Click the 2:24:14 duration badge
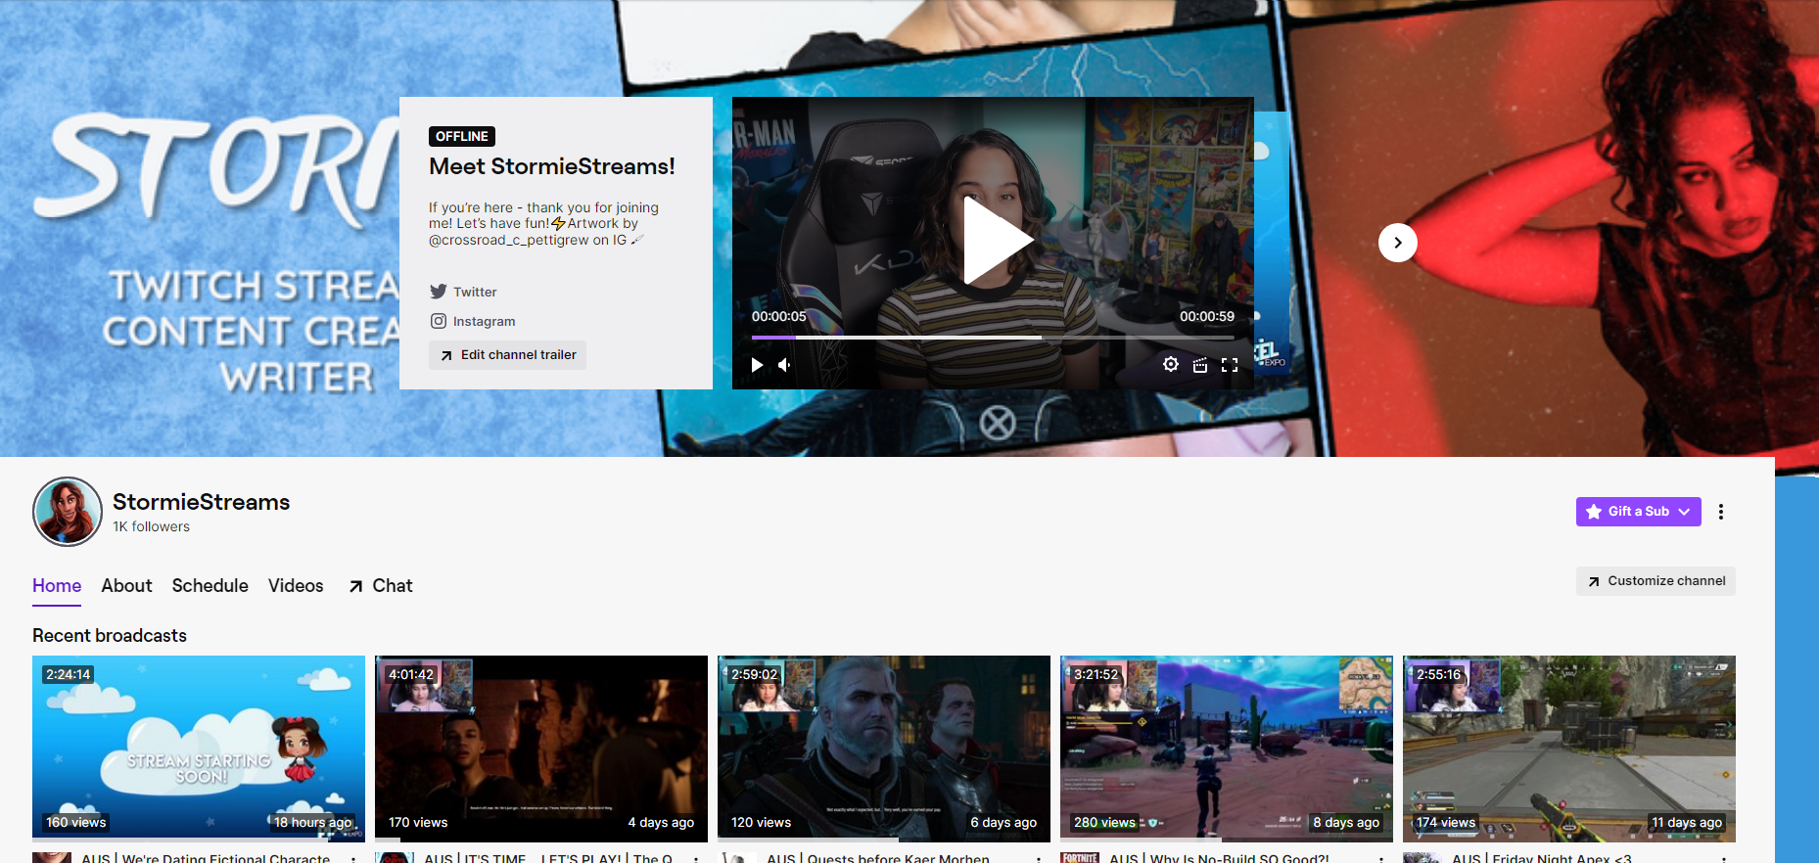The height and width of the screenshot is (863, 1819). tap(69, 674)
